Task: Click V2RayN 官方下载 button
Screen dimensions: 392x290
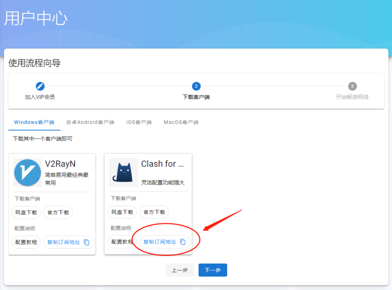Action: click(x=58, y=213)
